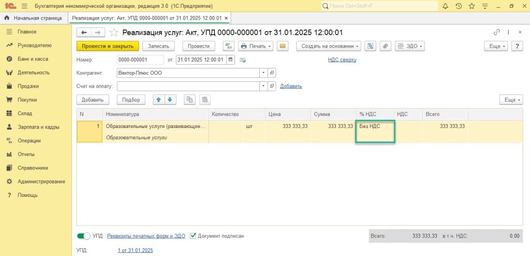Add document to favorites with star icon

114,32
